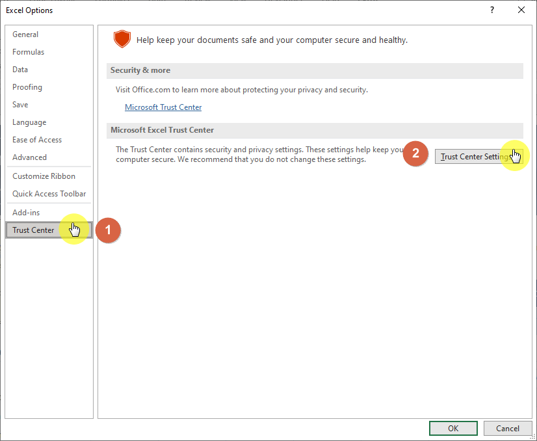
Task: Click the orange shield security icon
Action: (x=122, y=39)
